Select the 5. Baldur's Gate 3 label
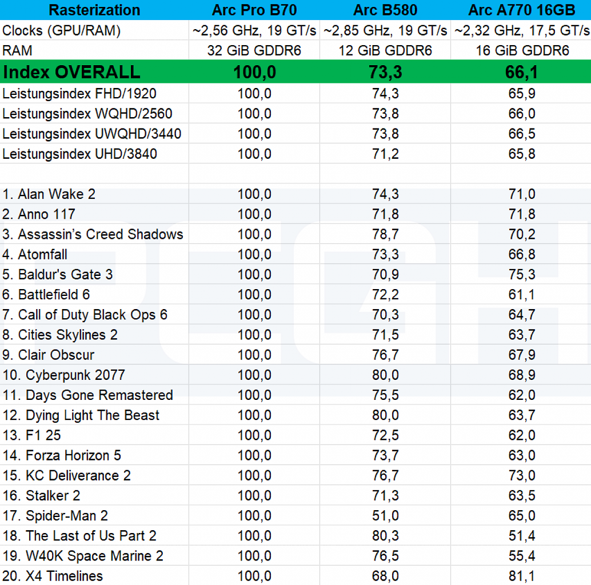Screen dimensions: 591x585 tap(57, 274)
